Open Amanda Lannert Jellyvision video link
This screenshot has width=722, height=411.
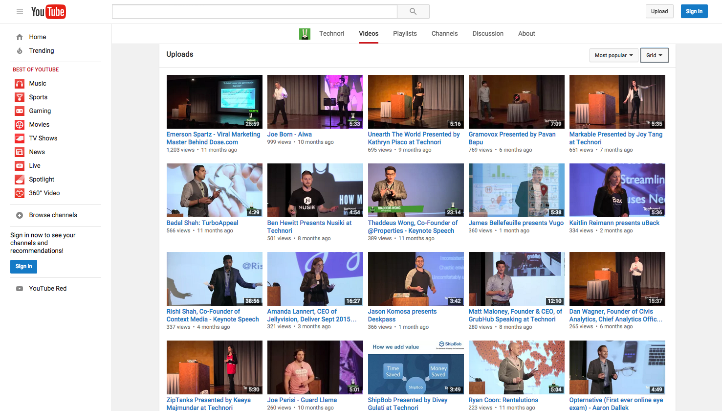[312, 316]
